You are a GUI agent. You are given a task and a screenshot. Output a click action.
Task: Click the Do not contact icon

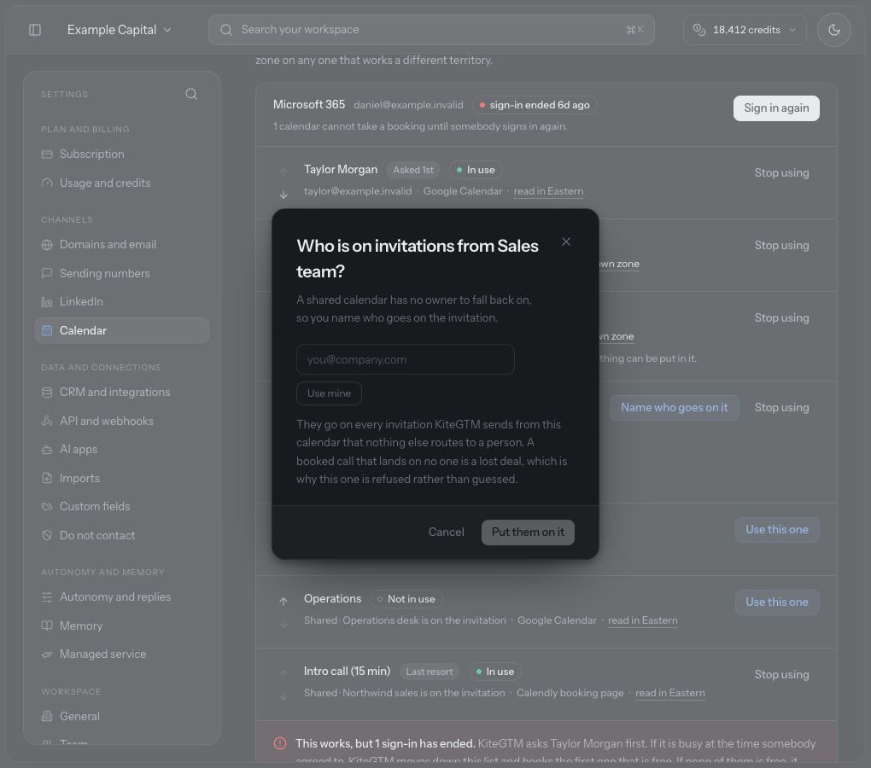pos(47,536)
